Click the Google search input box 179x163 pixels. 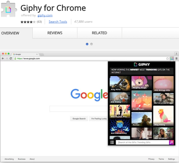(x=79, y=109)
